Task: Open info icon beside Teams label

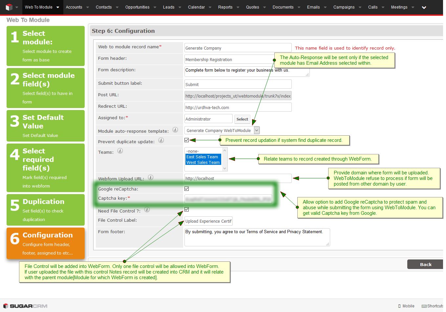Action: [120, 151]
